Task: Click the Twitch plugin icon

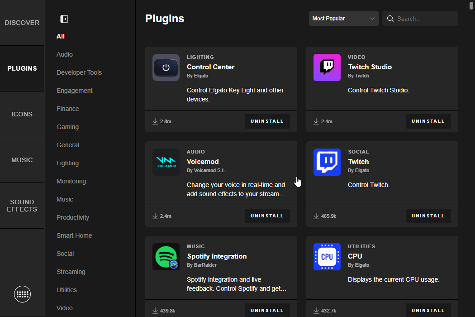Action: tap(327, 162)
